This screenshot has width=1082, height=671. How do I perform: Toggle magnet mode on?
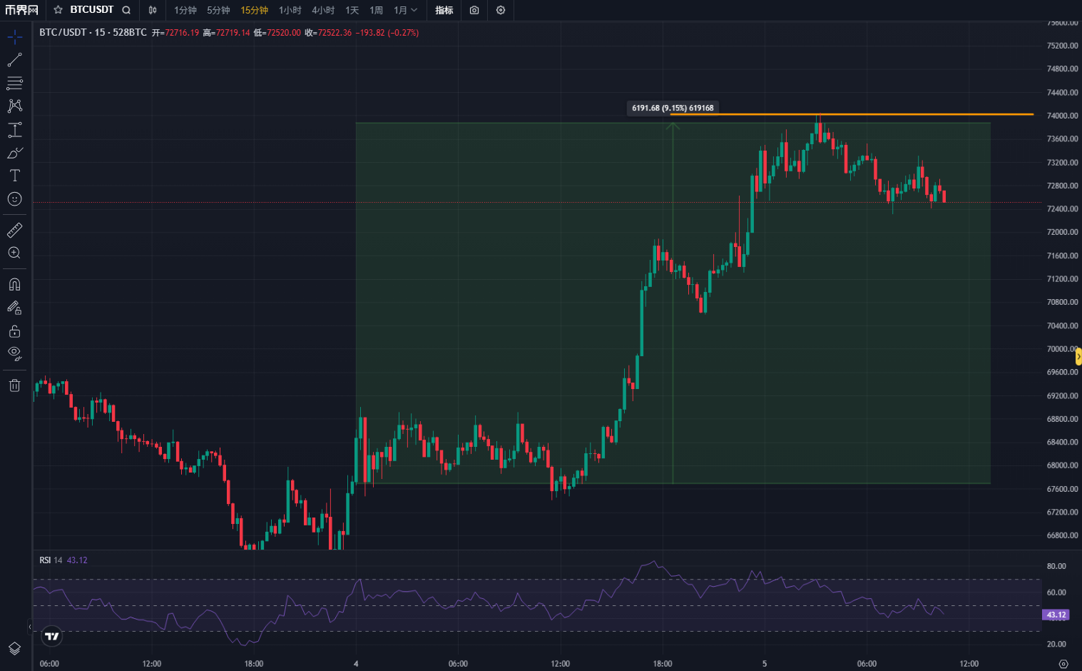14,284
